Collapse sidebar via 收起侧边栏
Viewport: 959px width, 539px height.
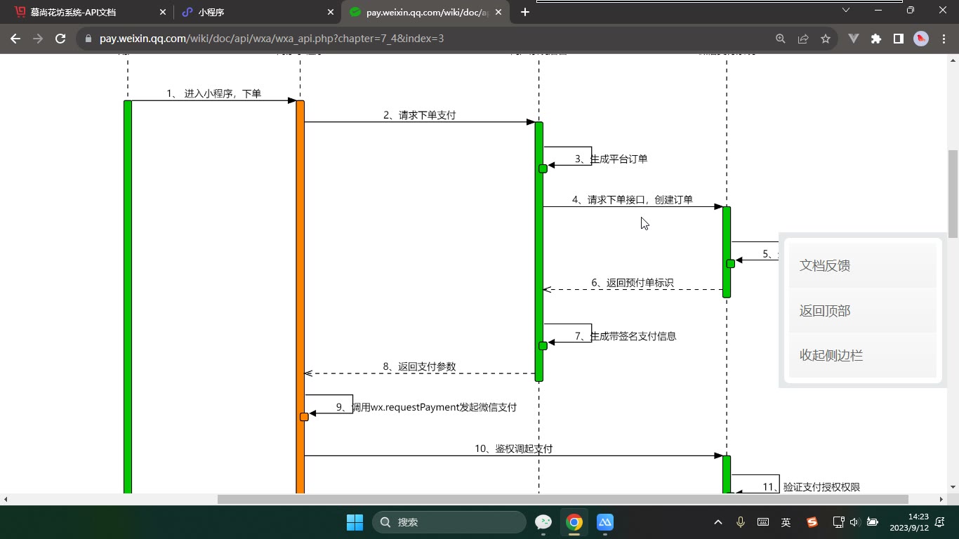tap(863, 355)
